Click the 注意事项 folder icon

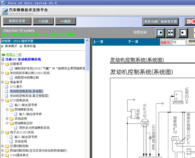pos(7,64)
